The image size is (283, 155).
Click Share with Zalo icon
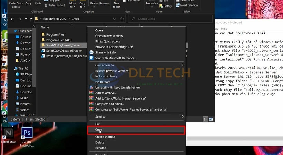(91, 52)
